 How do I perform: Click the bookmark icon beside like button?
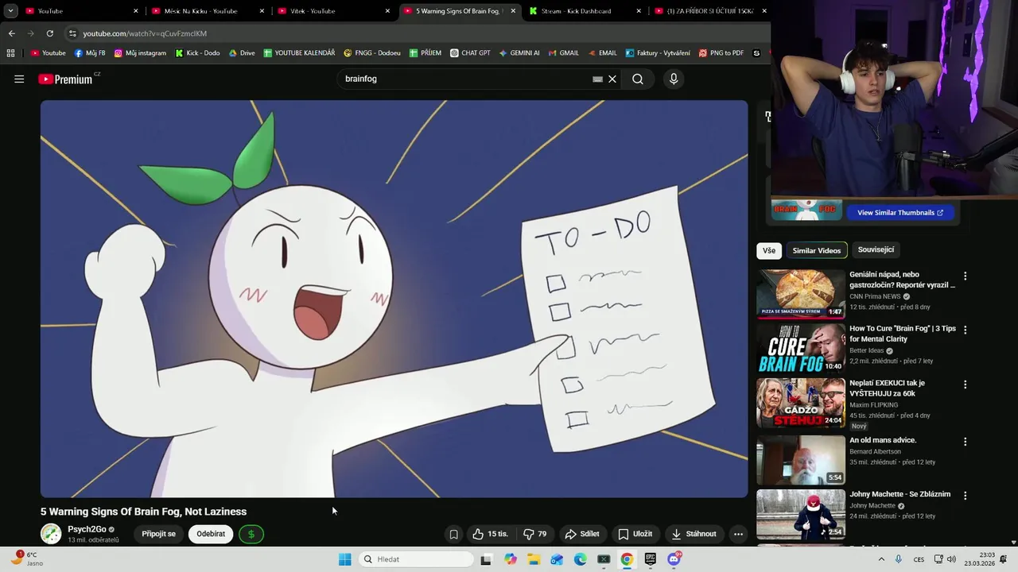pyautogui.click(x=453, y=534)
